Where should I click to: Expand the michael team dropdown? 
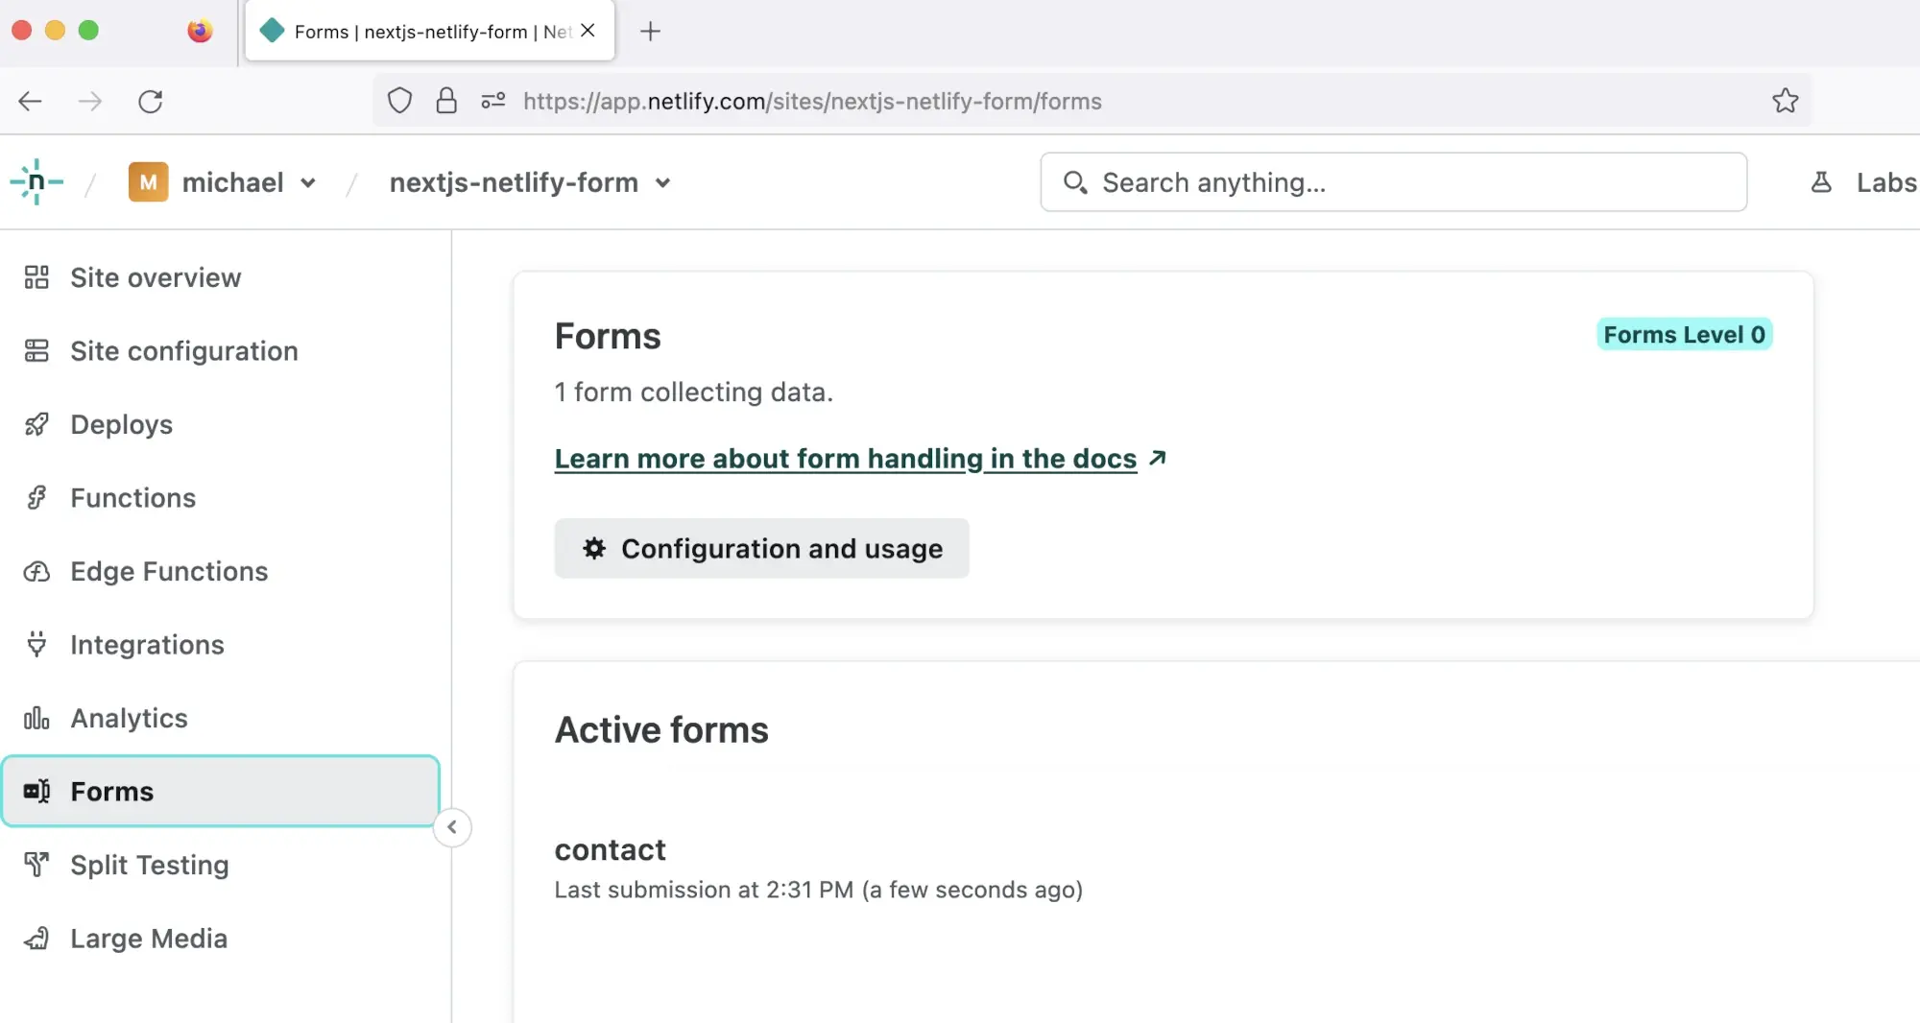point(309,182)
